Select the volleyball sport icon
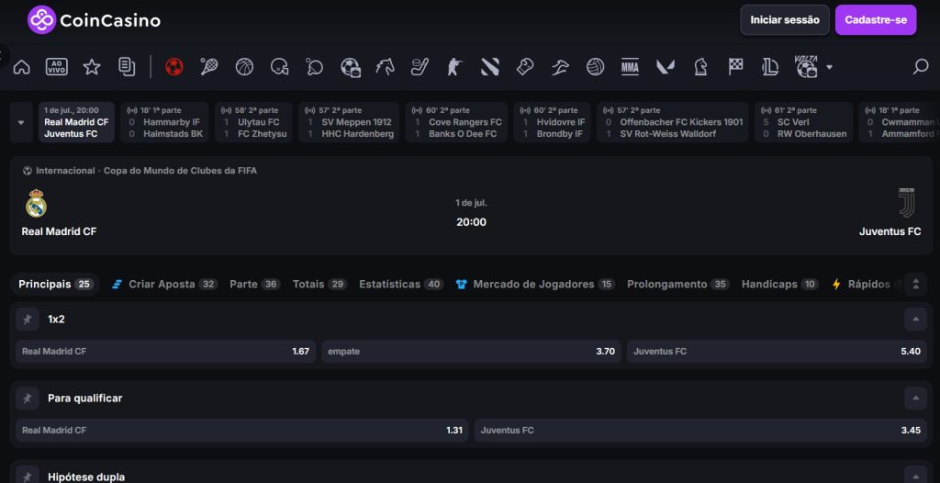Image resolution: width=940 pixels, height=483 pixels. click(595, 67)
